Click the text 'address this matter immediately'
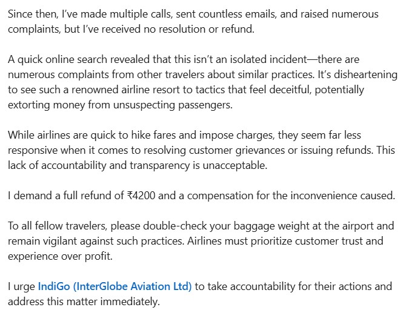This screenshot has width=412, height=310. point(84,302)
